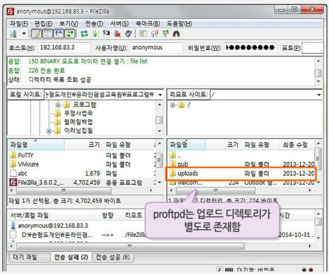Expand the 프로그램 folder in local tree

click(x=58, y=105)
